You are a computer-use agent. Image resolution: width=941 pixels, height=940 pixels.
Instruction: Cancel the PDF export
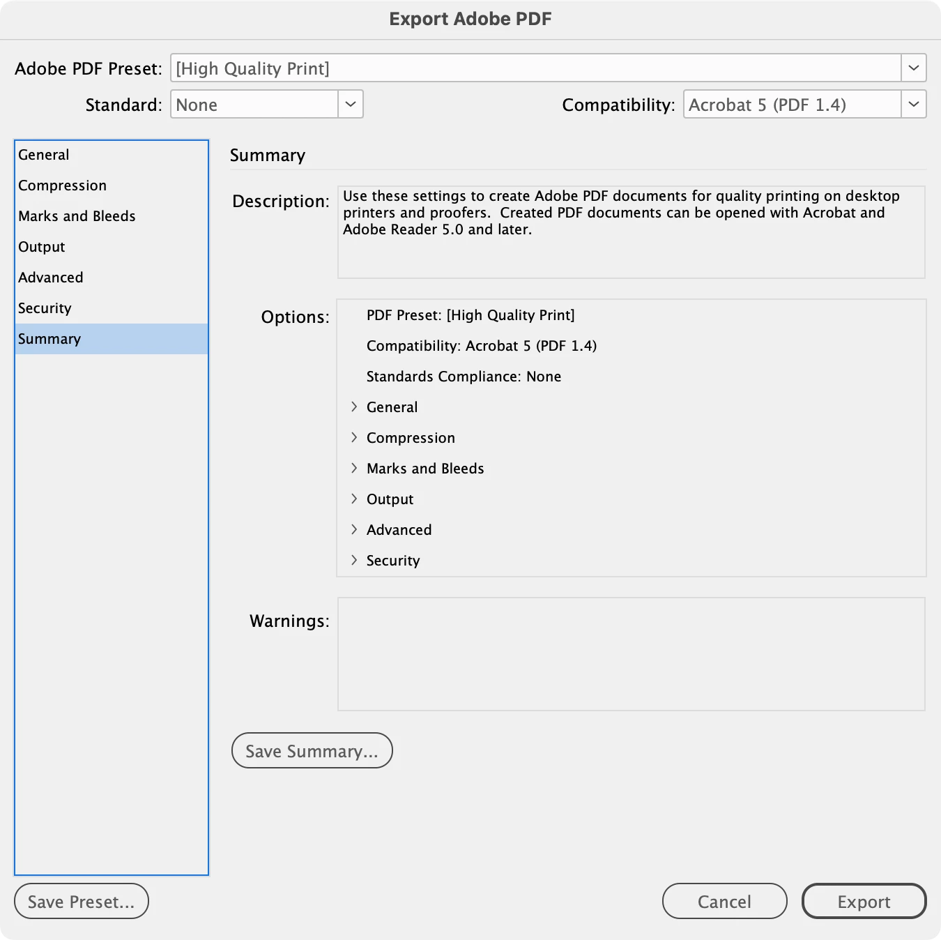coord(725,902)
